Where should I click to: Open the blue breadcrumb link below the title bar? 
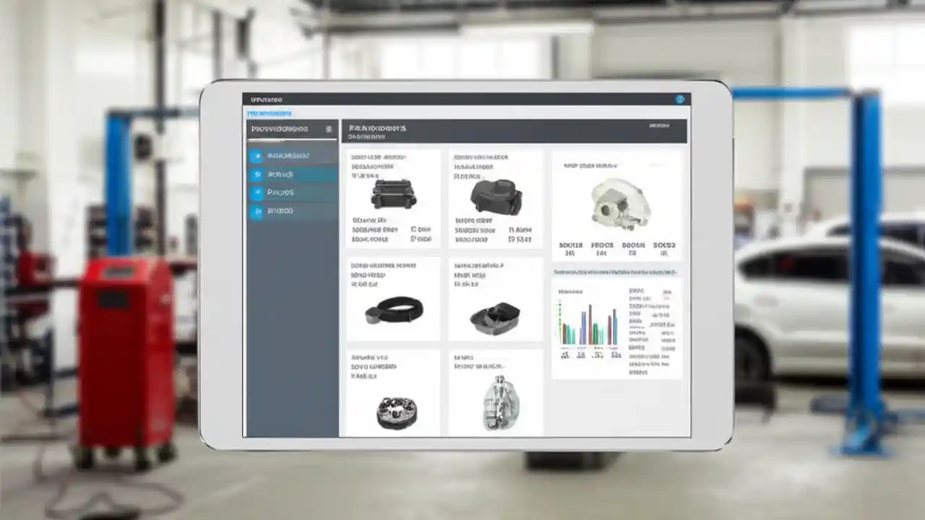271,113
